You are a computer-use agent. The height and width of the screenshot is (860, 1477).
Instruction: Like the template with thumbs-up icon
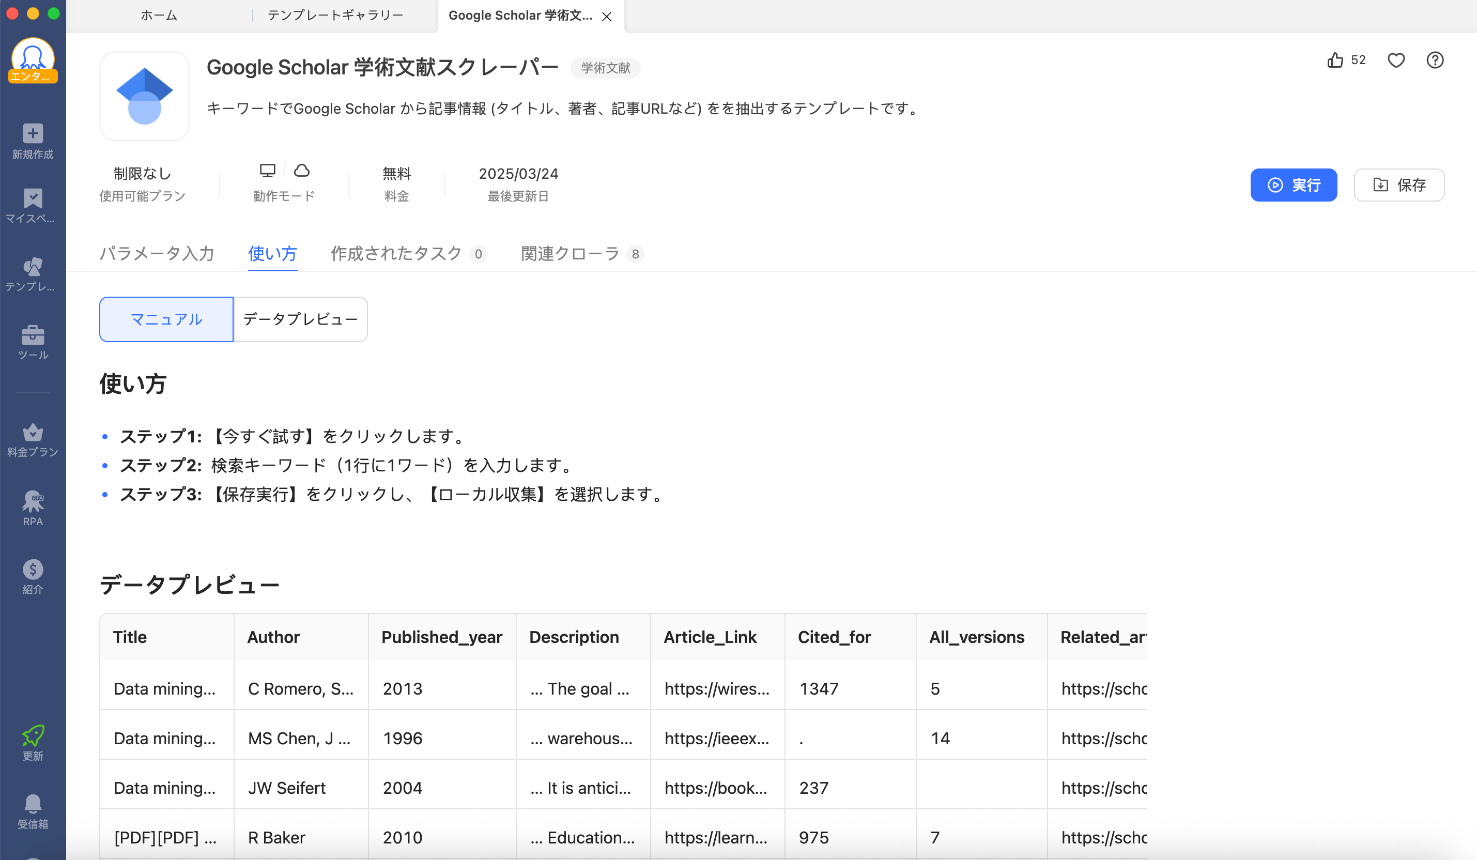coord(1335,60)
